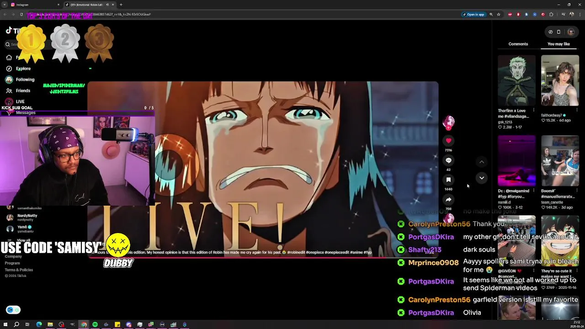585x329 pixels.
Task: Share the video with the arrow icon
Action: click(448, 200)
